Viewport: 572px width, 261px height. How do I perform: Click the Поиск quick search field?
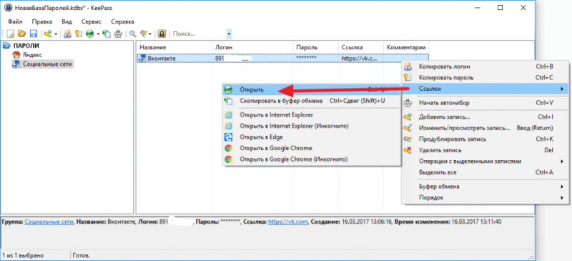199,34
